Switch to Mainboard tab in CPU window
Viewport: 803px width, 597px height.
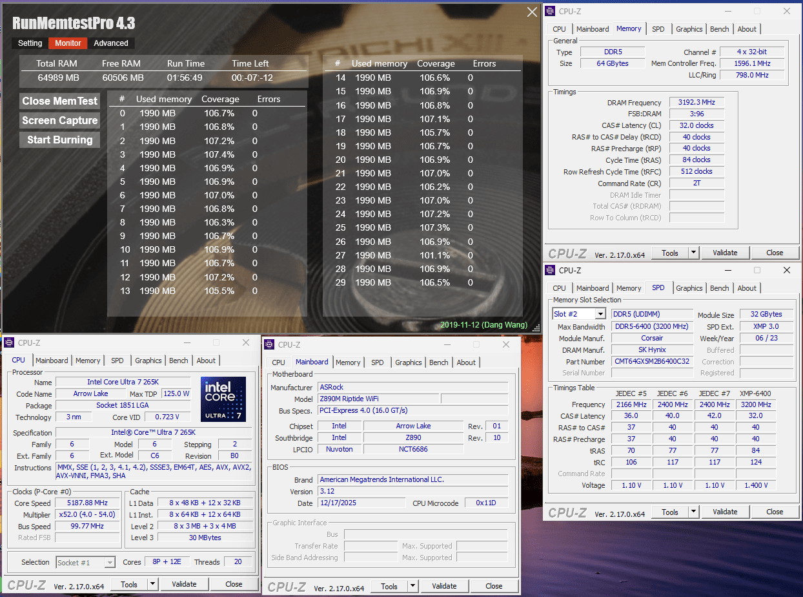pyautogui.click(x=52, y=361)
